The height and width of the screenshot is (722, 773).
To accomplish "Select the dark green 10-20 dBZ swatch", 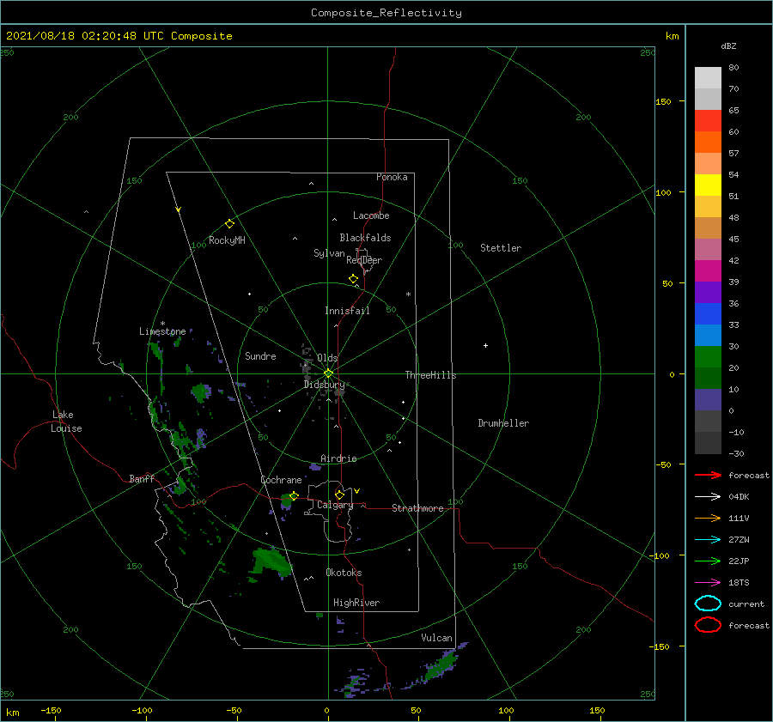I will tap(708, 379).
